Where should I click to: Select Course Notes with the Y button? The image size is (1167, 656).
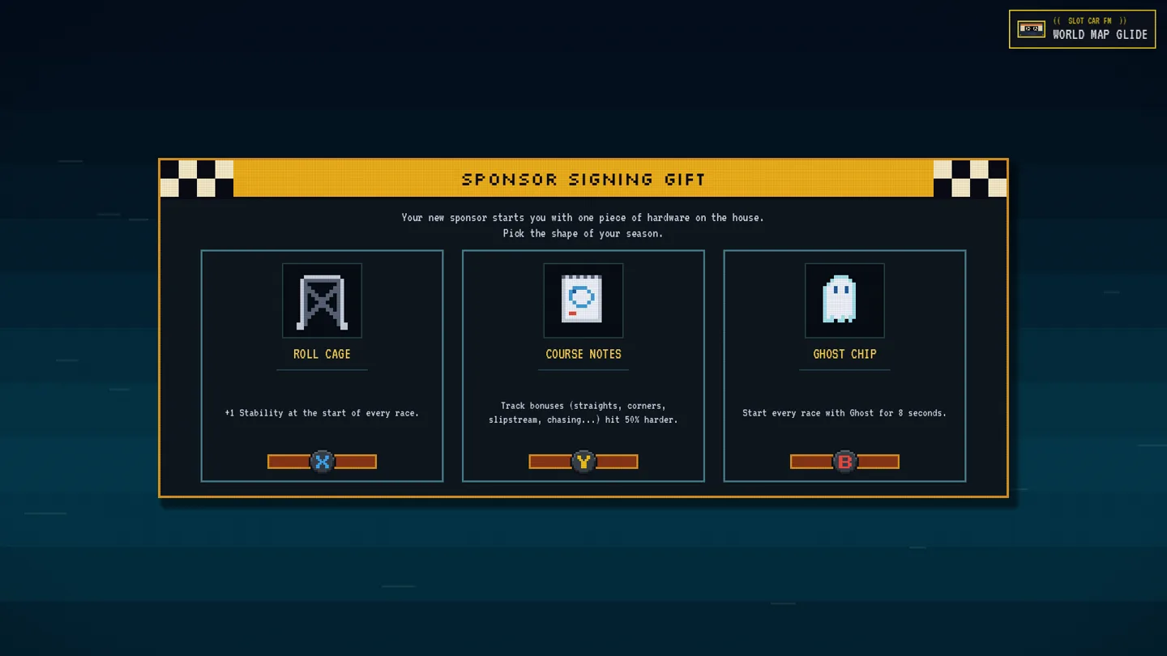583,462
